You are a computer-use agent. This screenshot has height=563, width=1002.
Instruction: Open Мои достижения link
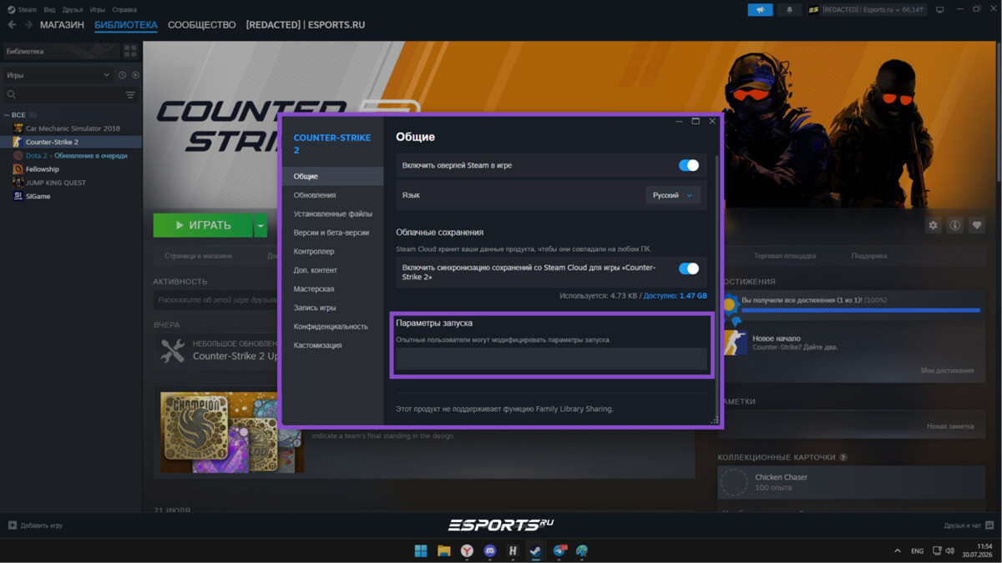tap(947, 370)
